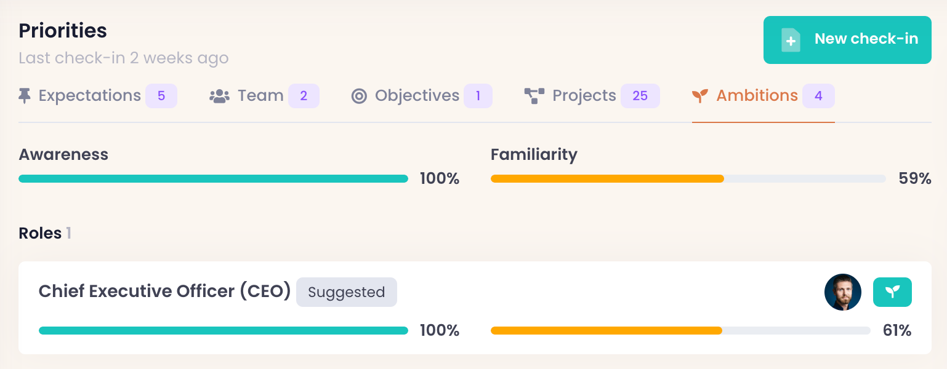947x369 pixels.
Task: Click the target icon beside Objectives
Action: (359, 96)
